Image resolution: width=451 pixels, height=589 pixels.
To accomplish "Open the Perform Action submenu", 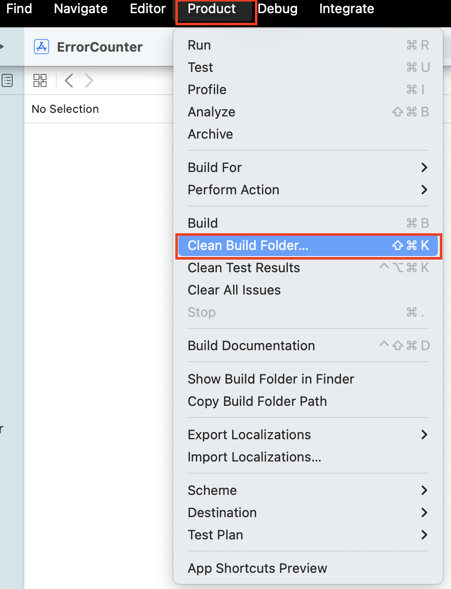I will [x=234, y=190].
